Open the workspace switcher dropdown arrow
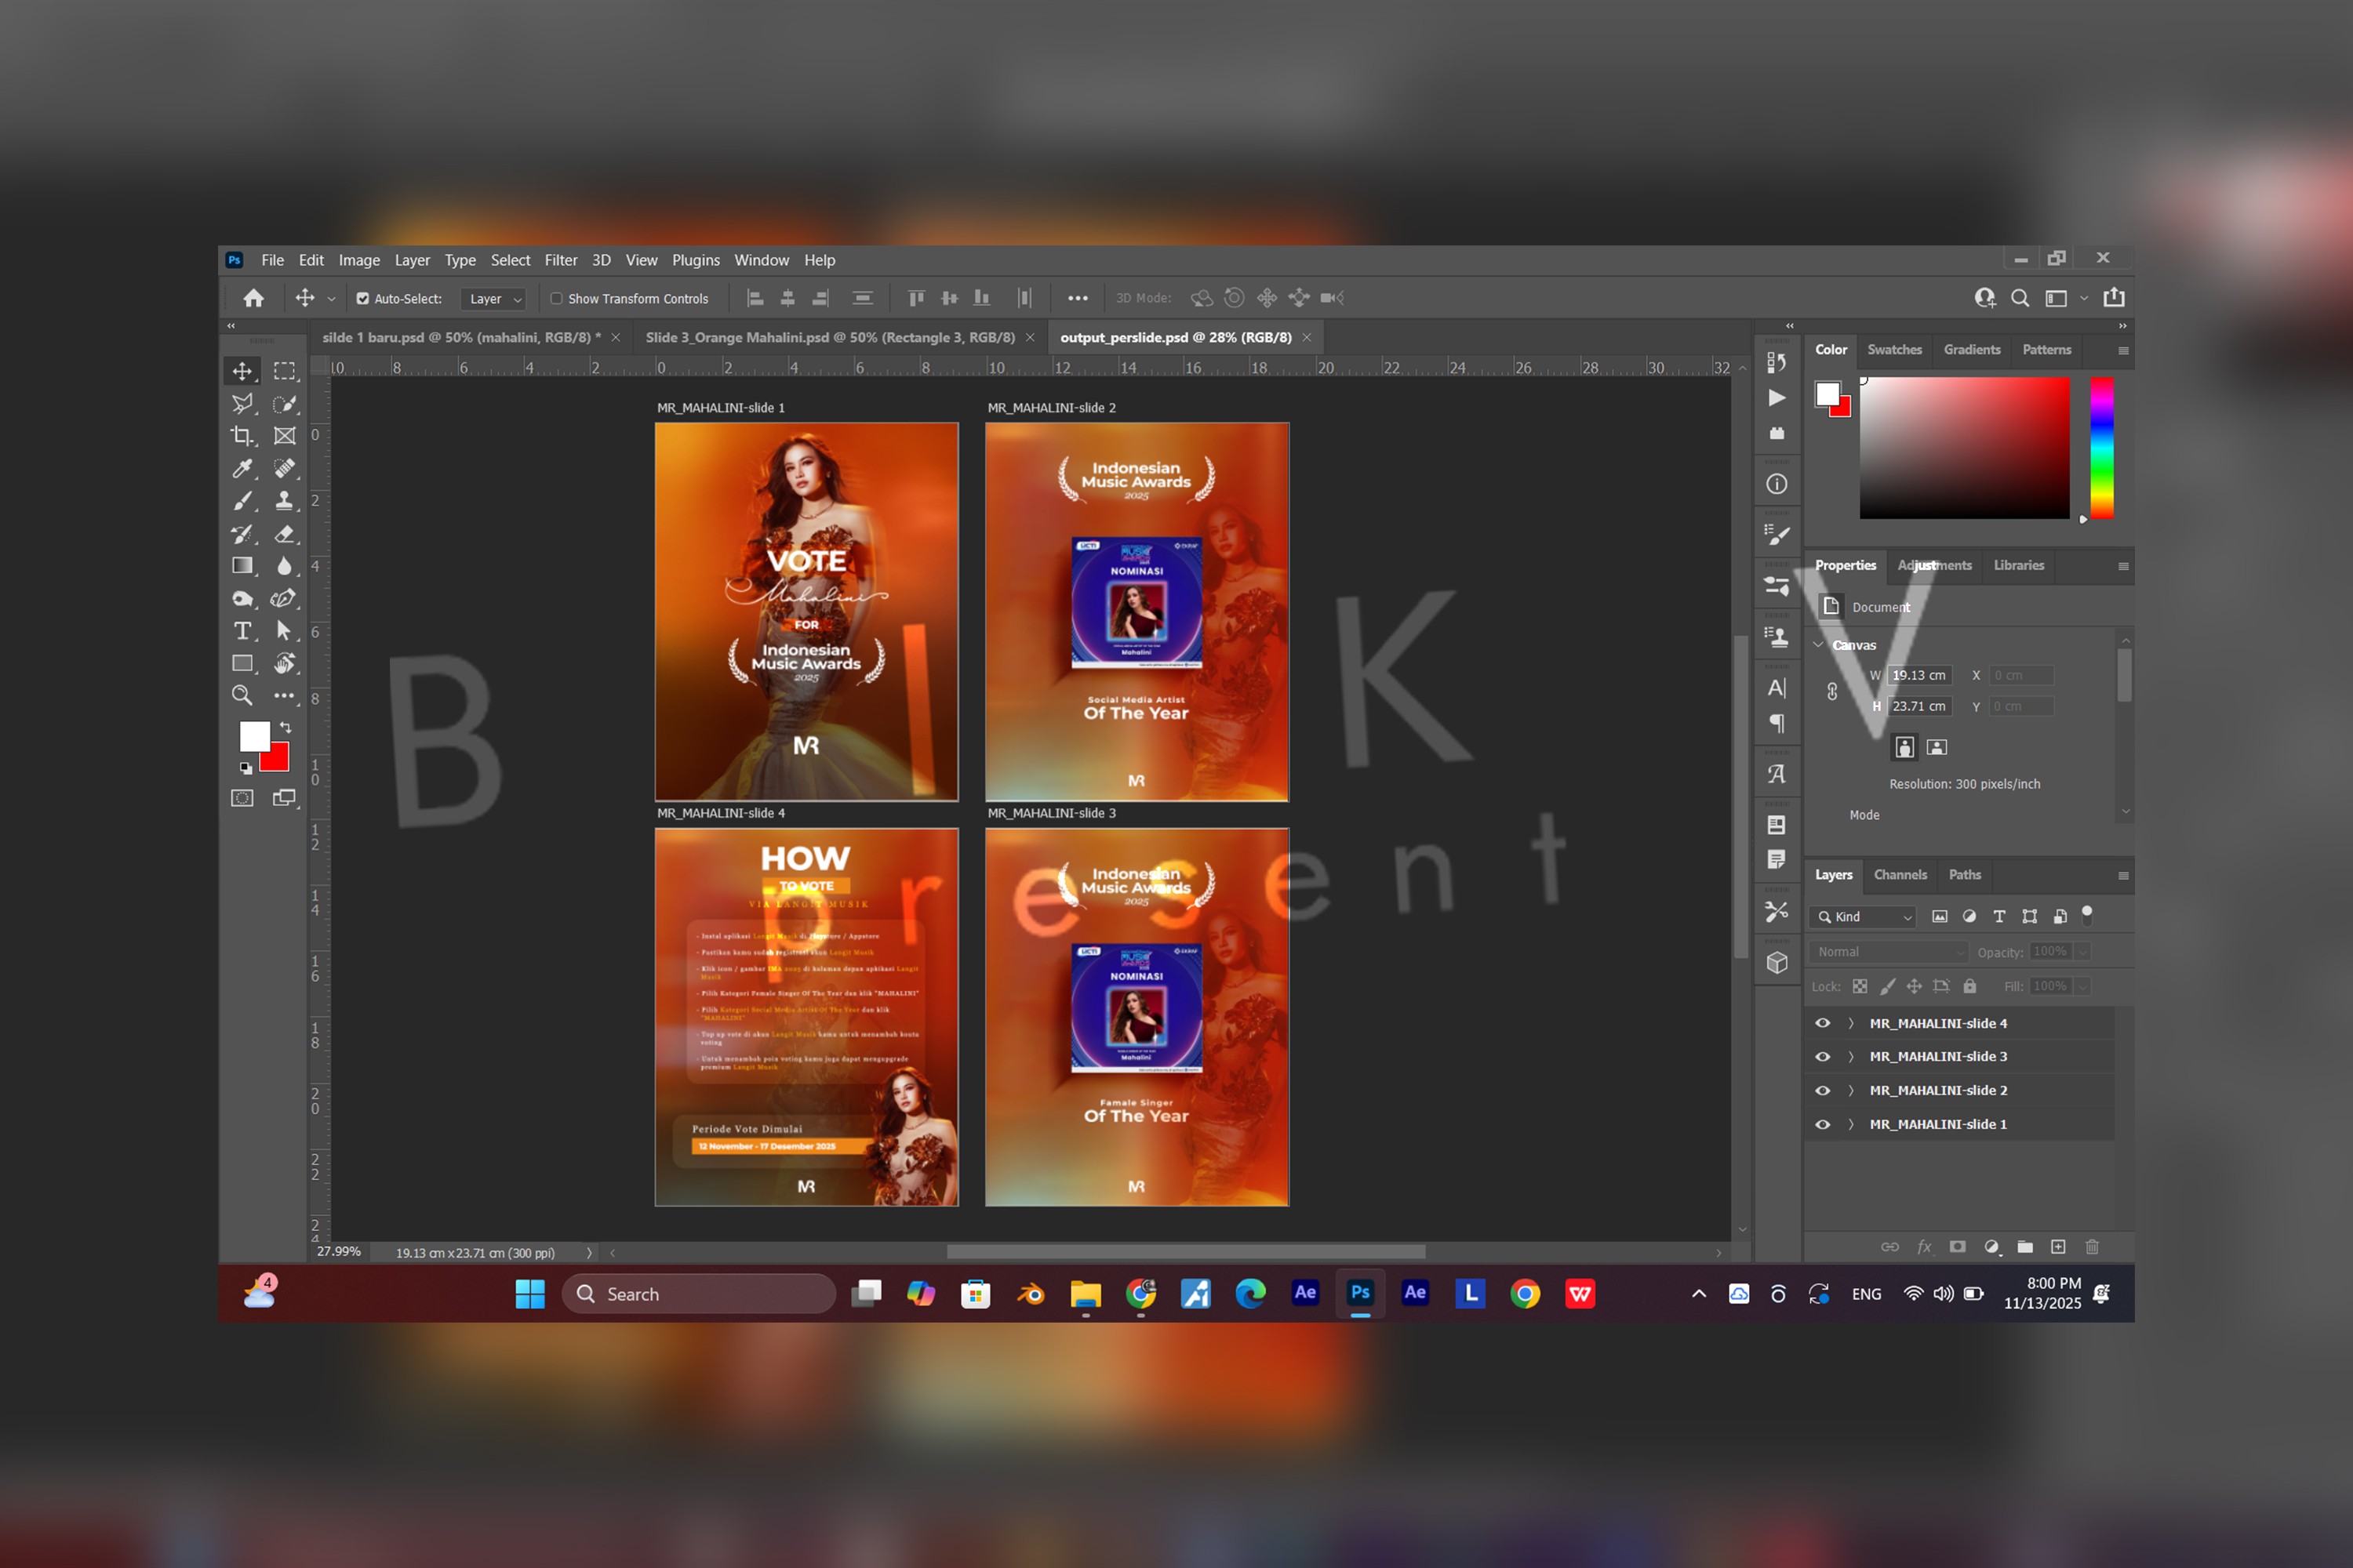2353x1568 pixels. tap(2084, 298)
